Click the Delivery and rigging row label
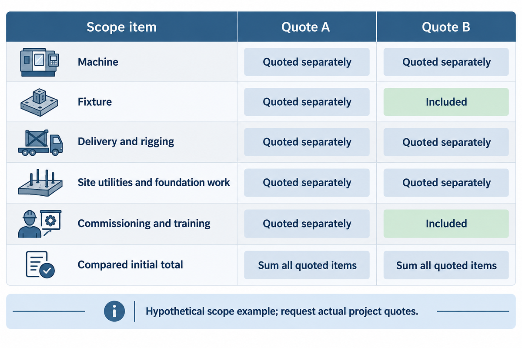522x348 pixels. (126, 142)
